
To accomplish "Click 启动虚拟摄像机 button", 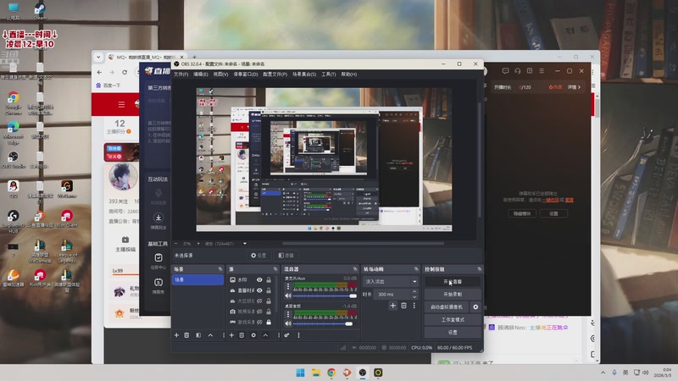I will pyautogui.click(x=447, y=306).
